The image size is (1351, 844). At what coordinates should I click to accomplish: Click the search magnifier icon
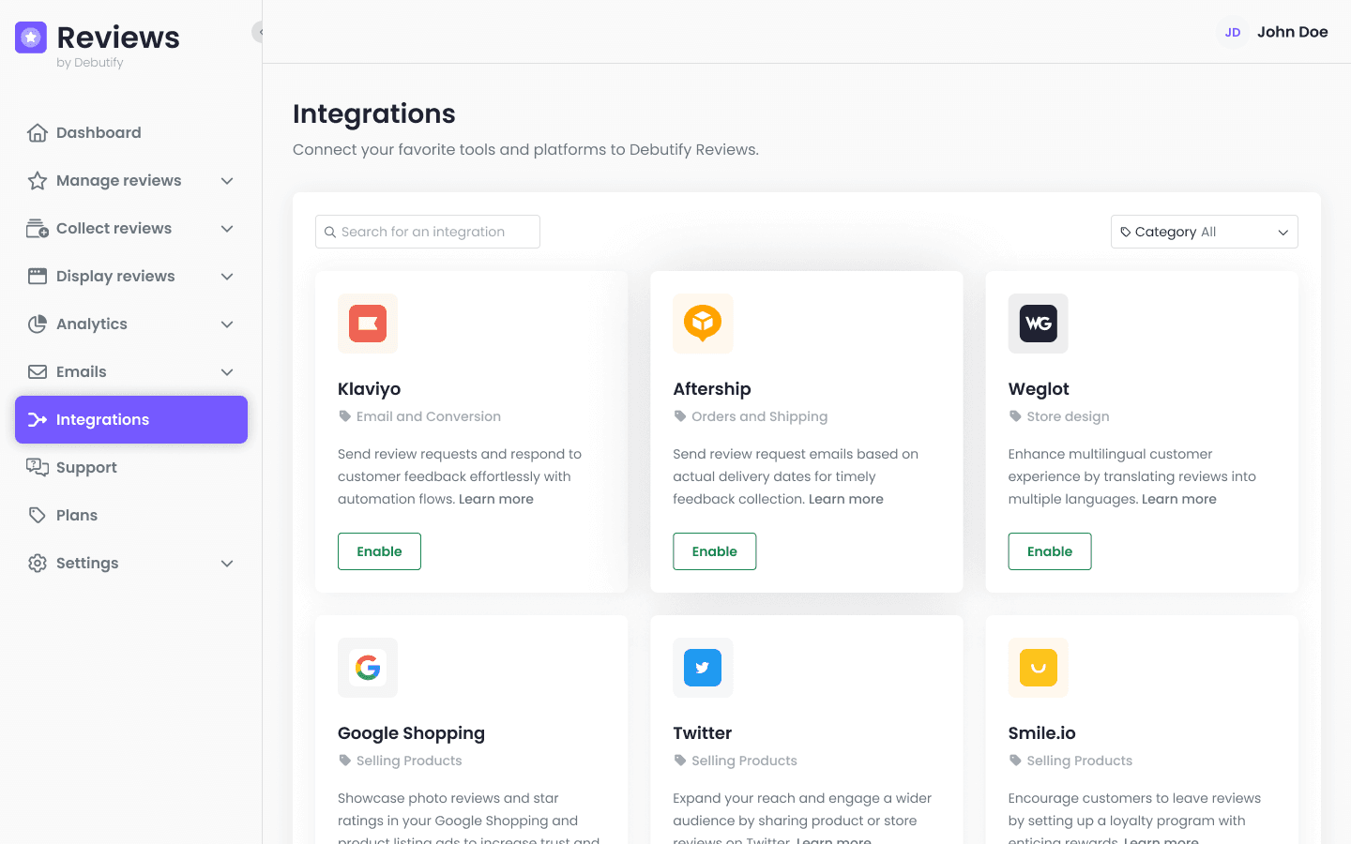click(330, 232)
